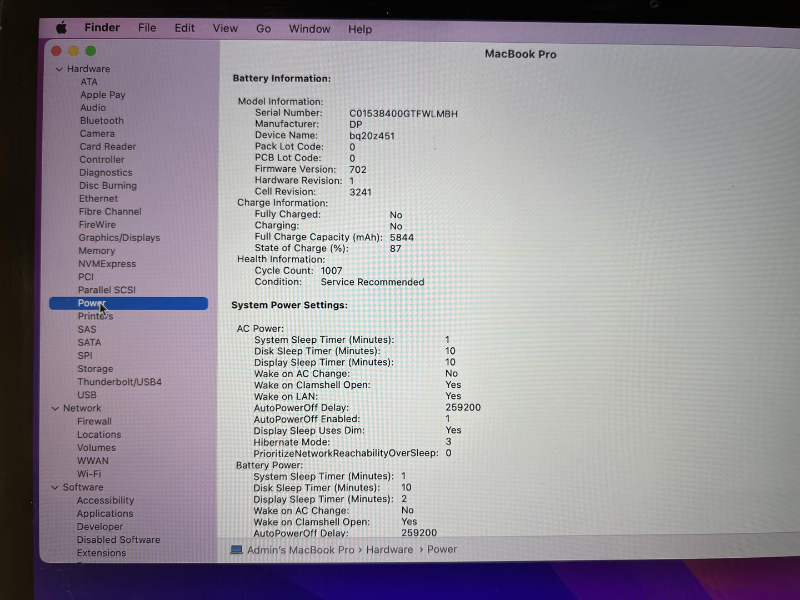Click Hardware in the bottom path bar
Image resolution: width=800 pixels, height=600 pixels.
coord(389,549)
